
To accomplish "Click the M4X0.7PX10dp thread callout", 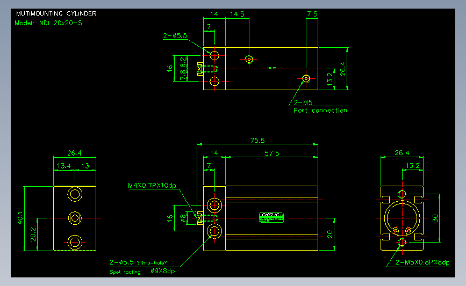I will tap(152, 186).
